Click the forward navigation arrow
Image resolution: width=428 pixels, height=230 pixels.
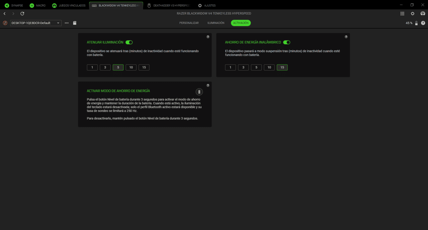click(13, 14)
